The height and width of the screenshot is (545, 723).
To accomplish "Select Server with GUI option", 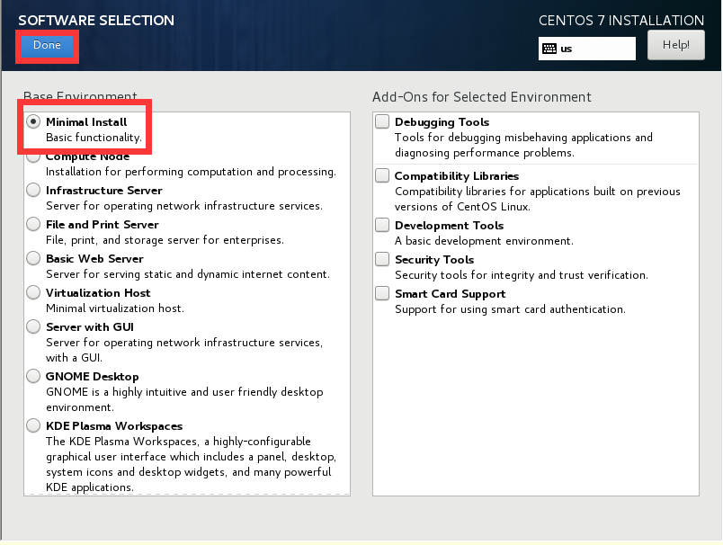I will (34, 327).
